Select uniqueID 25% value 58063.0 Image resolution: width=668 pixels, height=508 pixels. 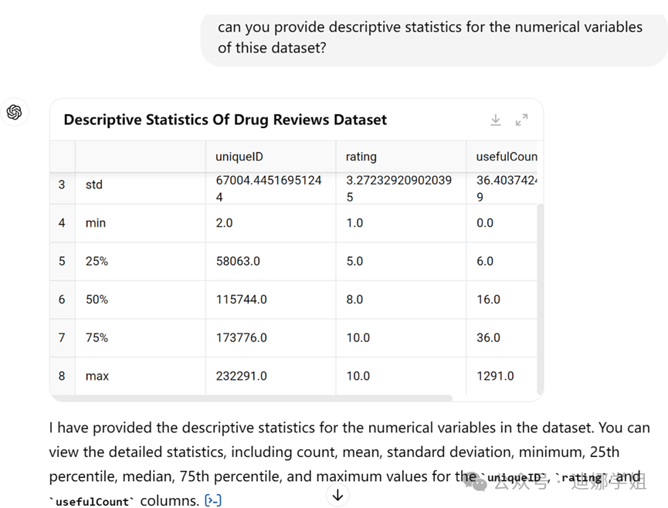point(238,261)
